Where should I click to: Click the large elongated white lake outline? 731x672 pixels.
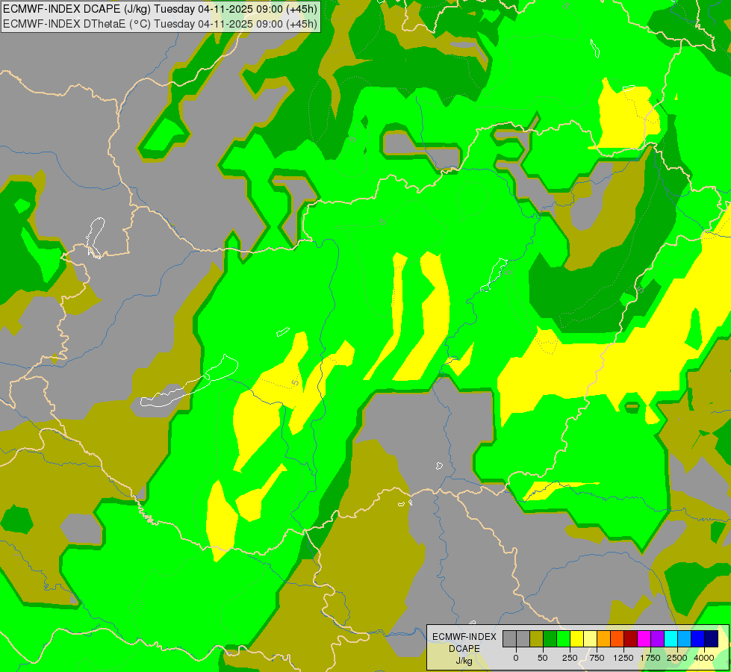[189, 381]
